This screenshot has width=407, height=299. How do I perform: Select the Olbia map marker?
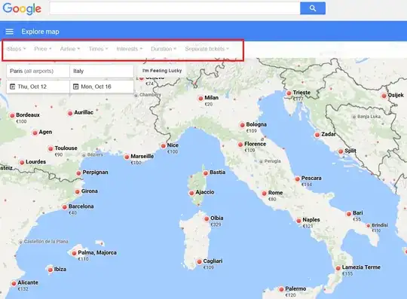[x=207, y=218]
